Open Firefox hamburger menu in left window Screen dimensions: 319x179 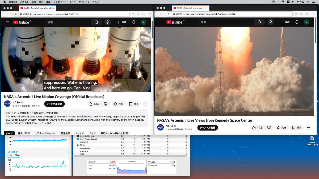pyautogui.click(x=150, y=14)
